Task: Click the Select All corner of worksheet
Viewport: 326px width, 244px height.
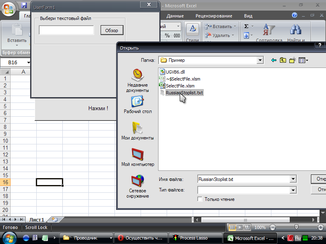Action: [5, 72]
